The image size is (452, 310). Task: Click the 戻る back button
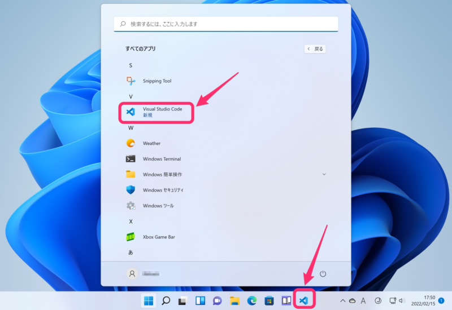[x=315, y=49]
